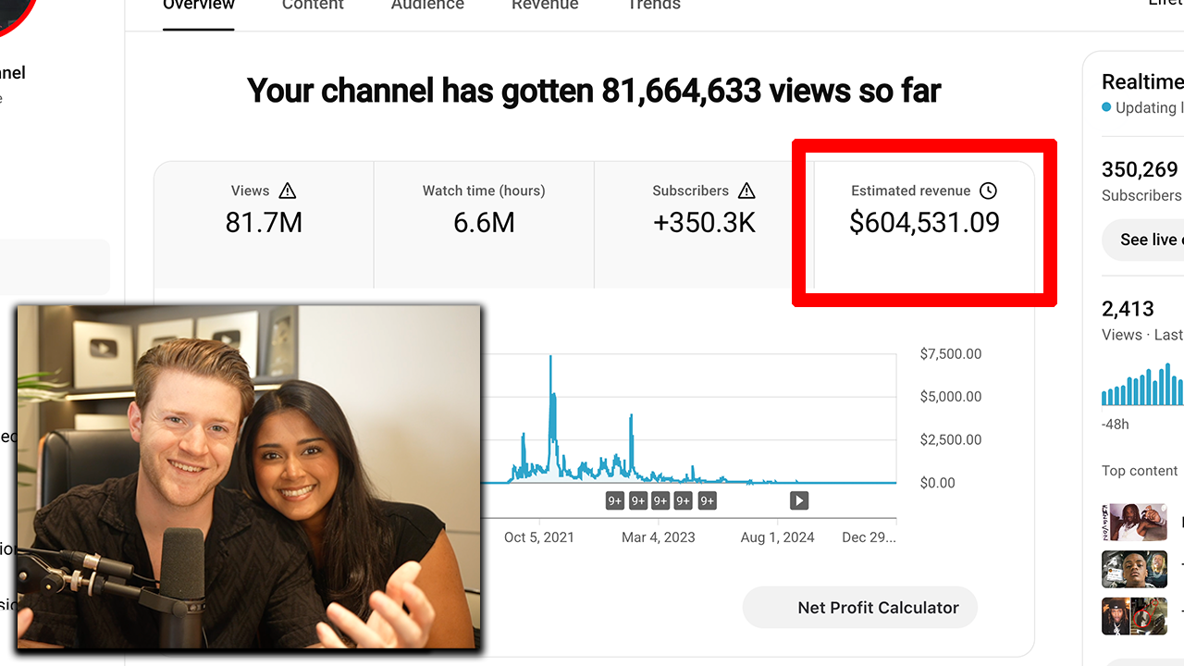Click the play video marker near Aug 1, 2024

tap(799, 500)
